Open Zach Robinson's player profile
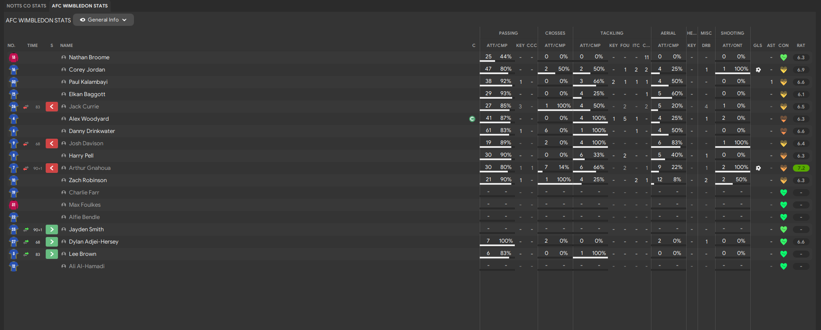This screenshot has height=330, width=821. [x=88, y=180]
